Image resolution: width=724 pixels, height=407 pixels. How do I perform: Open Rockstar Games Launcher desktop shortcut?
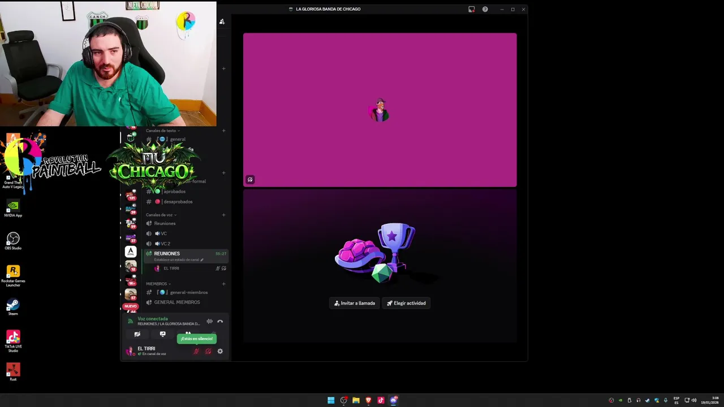coord(13,276)
